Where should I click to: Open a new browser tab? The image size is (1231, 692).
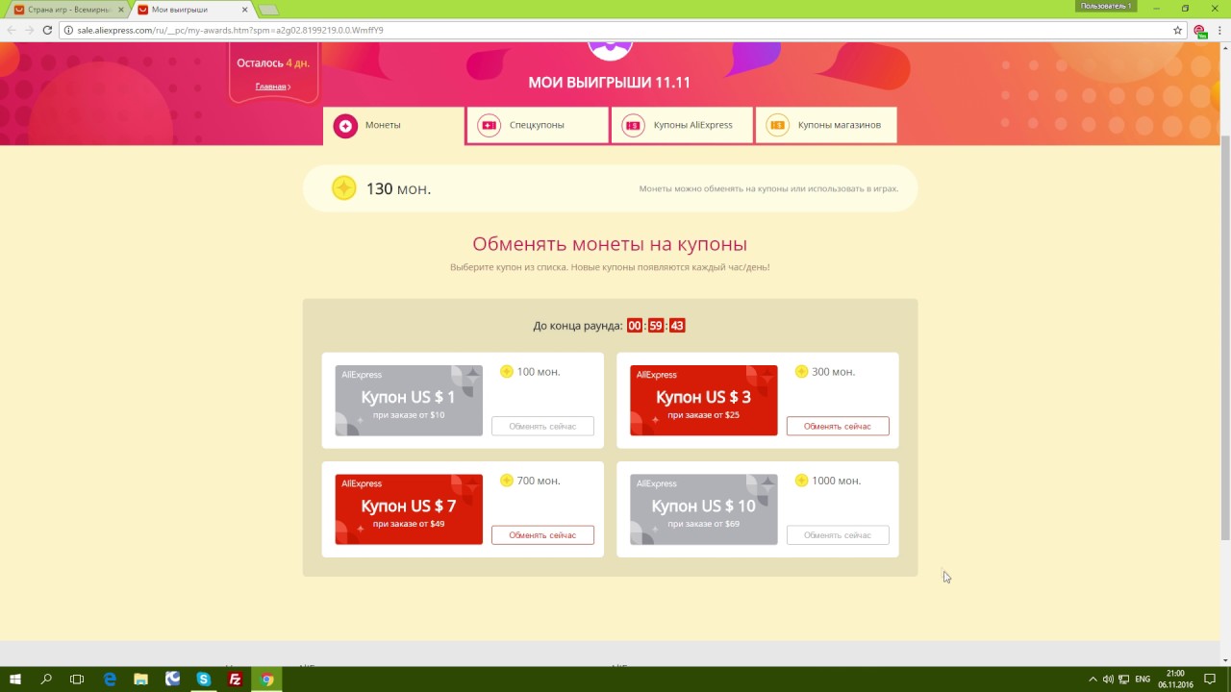click(268, 10)
